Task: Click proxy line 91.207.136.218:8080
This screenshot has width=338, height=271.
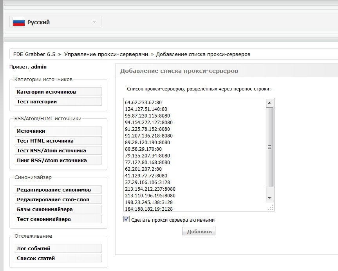Action: pyautogui.click(x=149, y=136)
